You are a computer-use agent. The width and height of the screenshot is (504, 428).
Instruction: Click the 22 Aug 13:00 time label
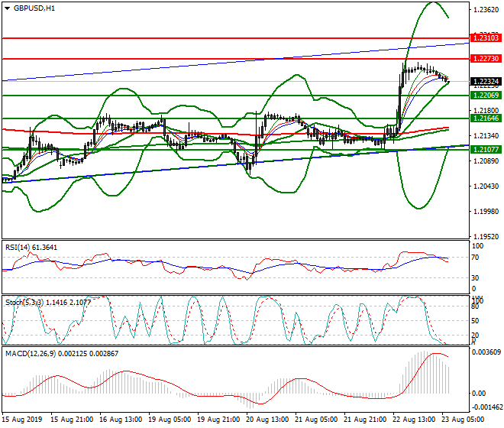point(414,420)
